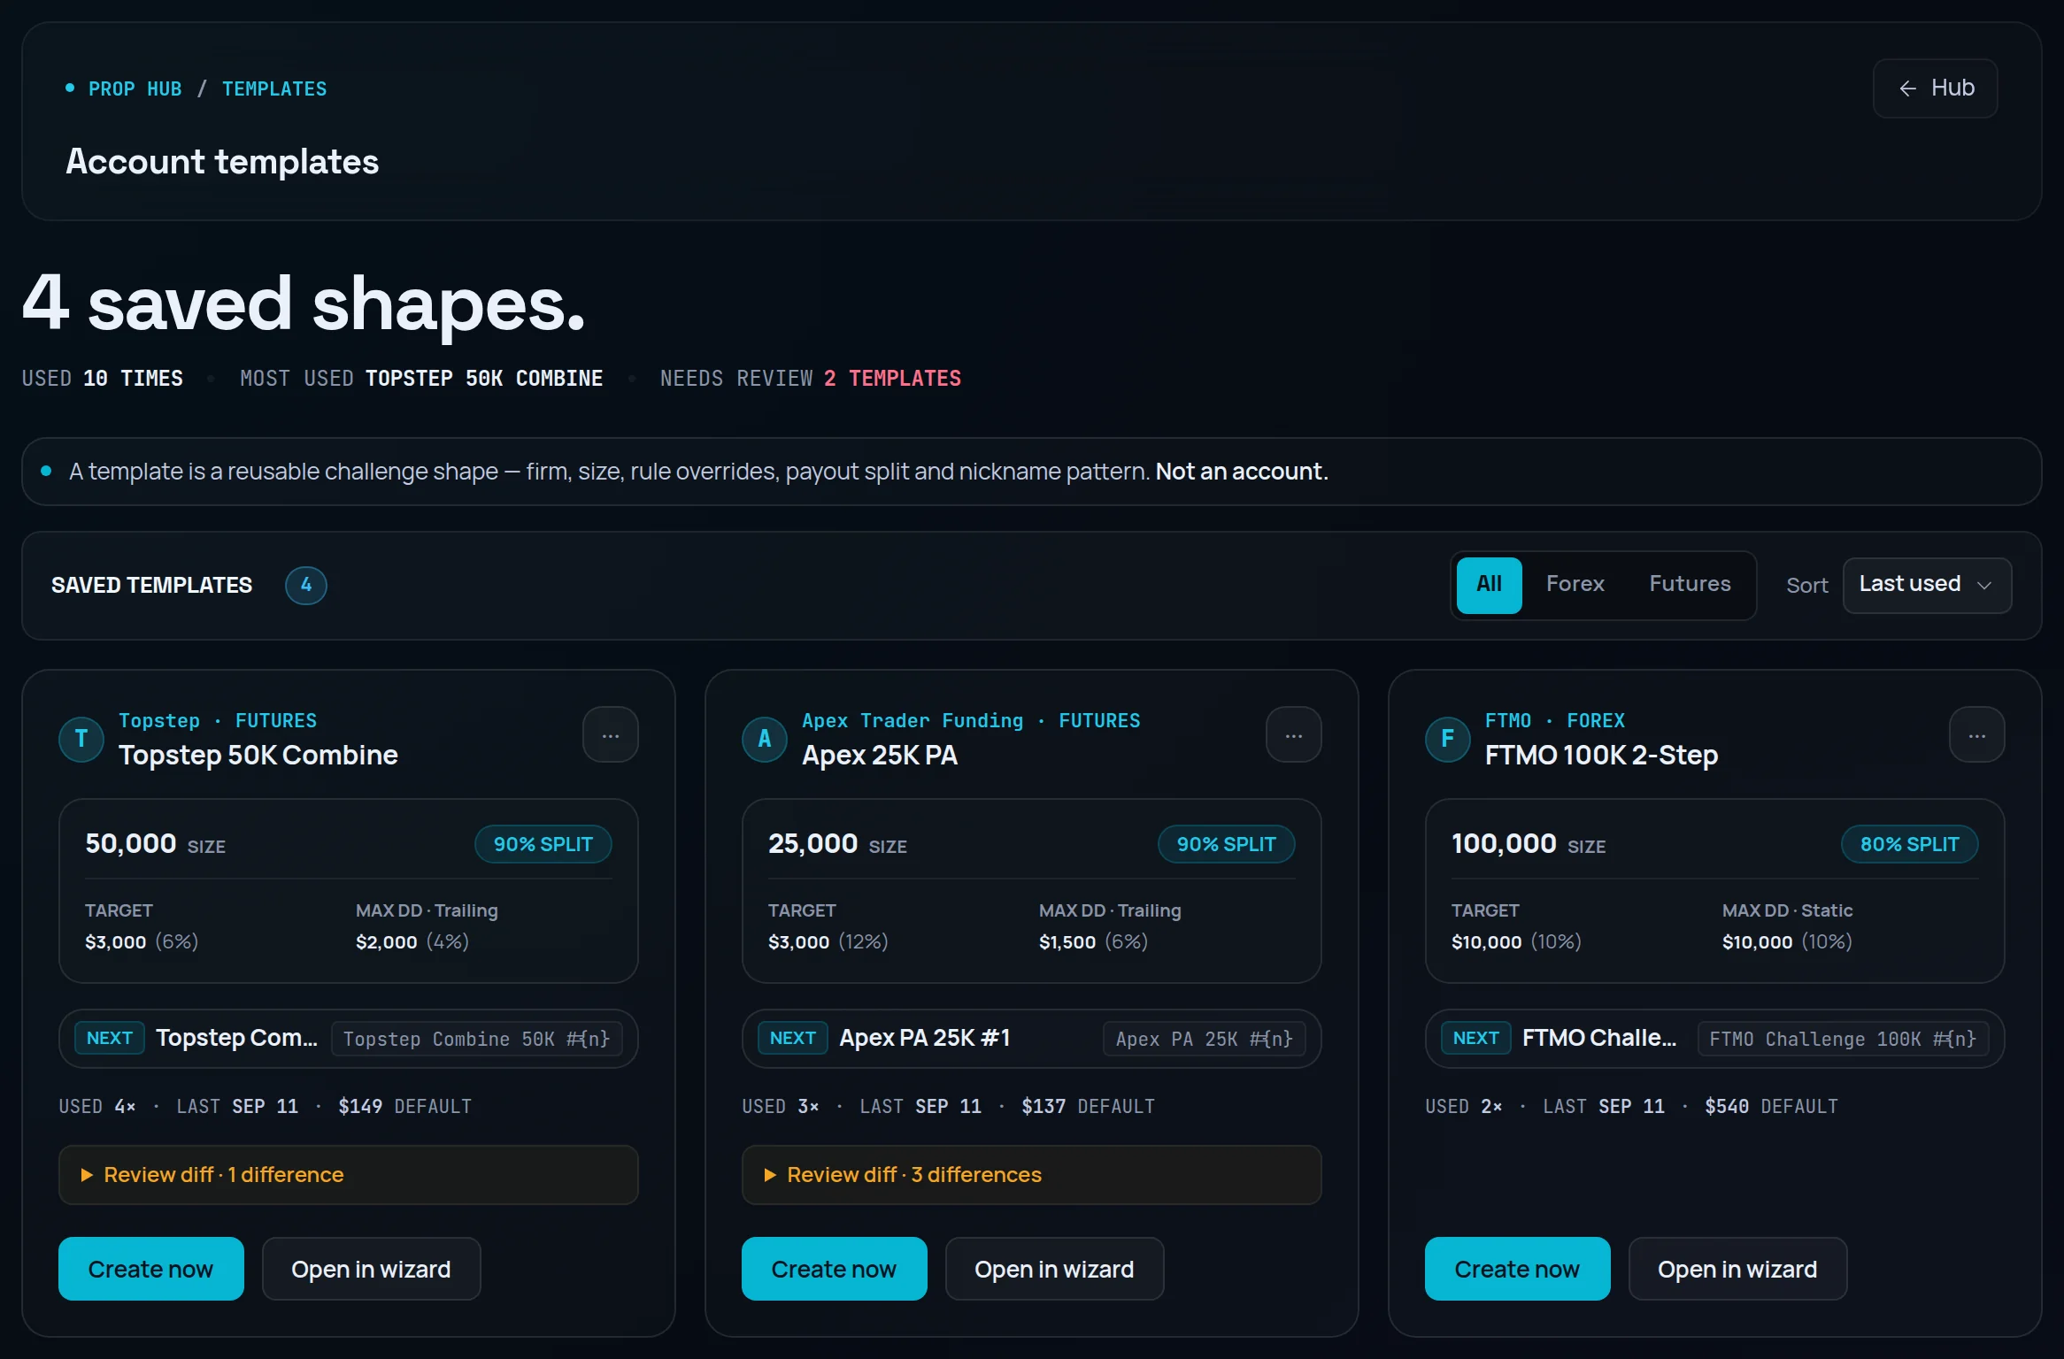Open Topstep 50K Combine in wizard
The height and width of the screenshot is (1359, 2064).
[x=372, y=1269]
